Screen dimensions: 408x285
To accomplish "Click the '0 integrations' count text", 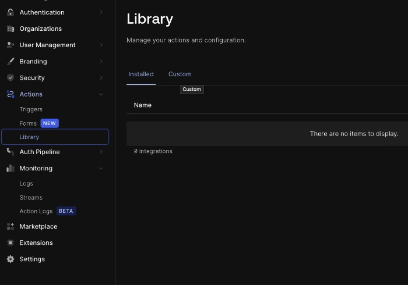I will point(153,151).
